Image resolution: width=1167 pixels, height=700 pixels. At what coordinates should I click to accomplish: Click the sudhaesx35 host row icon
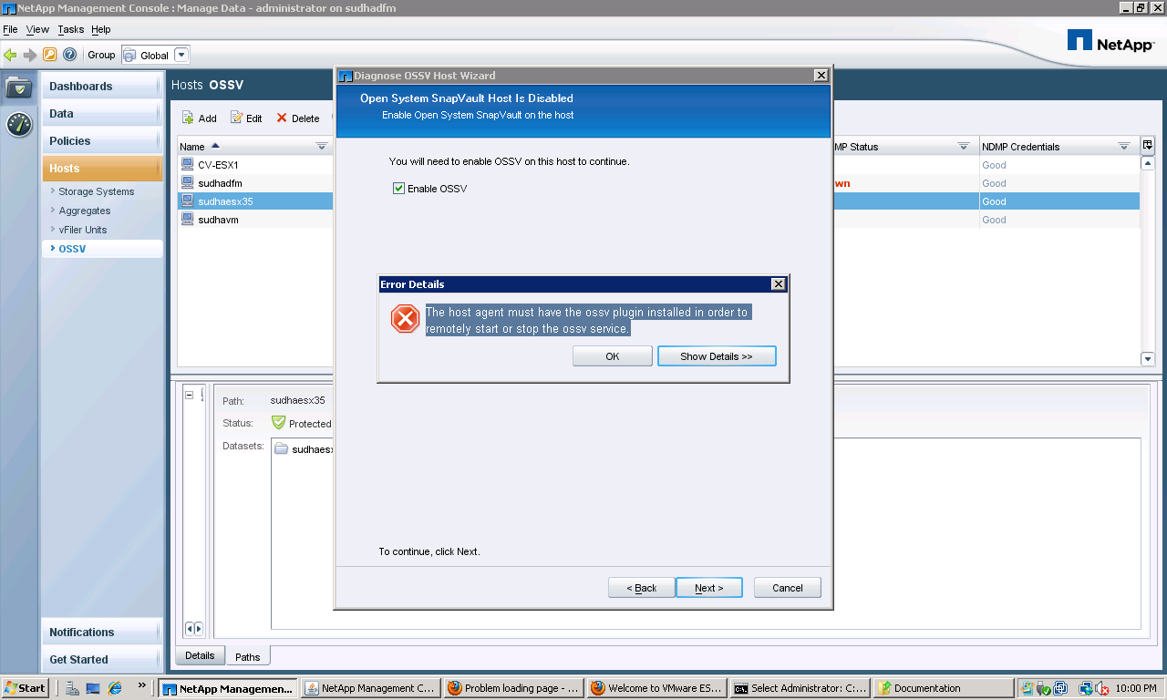click(x=187, y=201)
